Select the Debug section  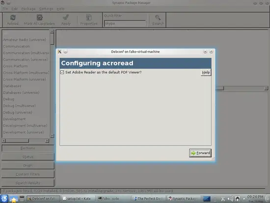tap(9, 99)
